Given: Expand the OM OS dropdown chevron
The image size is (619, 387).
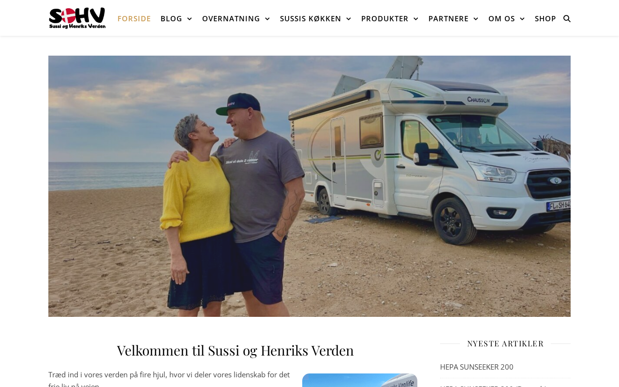Looking at the screenshot, I should click(x=522, y=19).
